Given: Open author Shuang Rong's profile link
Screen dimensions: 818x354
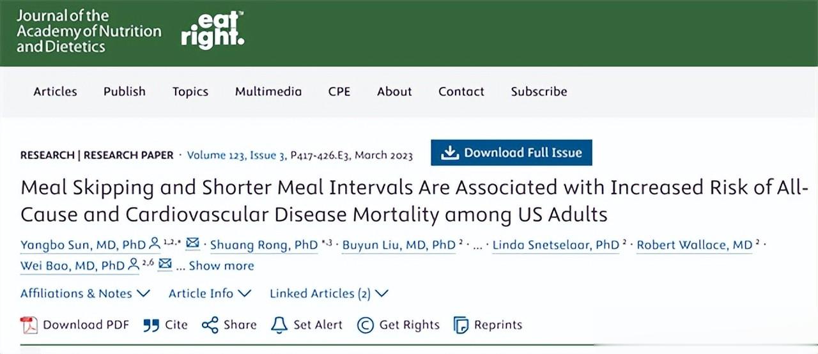Looking at the screenshot, I should pyautogui.click(x=264, y=245).
